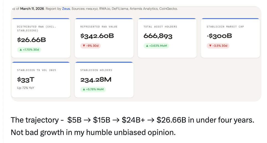The height and width of the screenshot is (143, 267).
Task: Click the +5.78% MoM green badge
Action: (93, 89)
